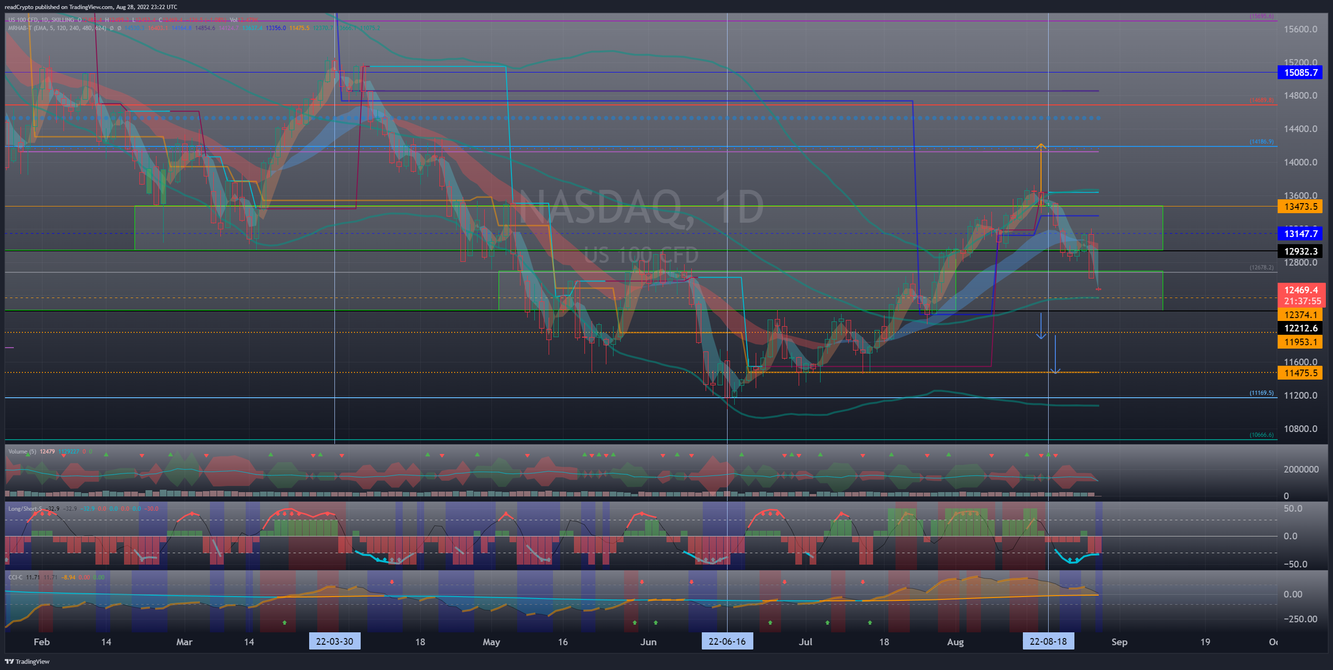Click the orange 11475.5 price axis label
1333x670 pixels.
click(x=1300, y=373)
